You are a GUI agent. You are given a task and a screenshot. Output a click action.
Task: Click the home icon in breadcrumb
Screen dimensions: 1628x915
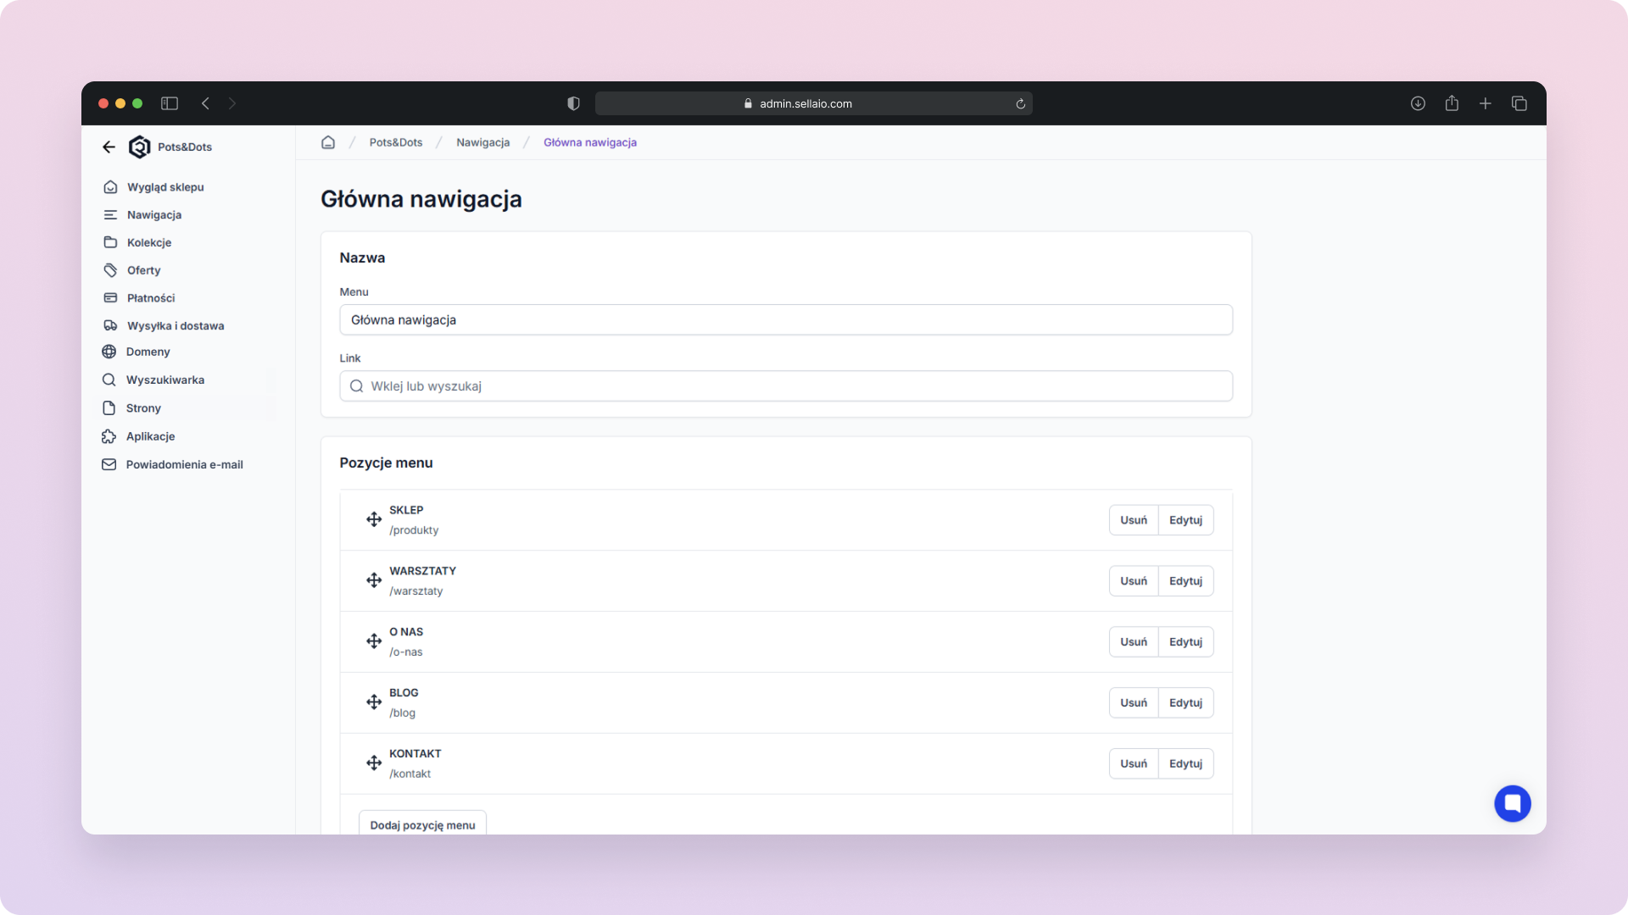tap(328, 142)
